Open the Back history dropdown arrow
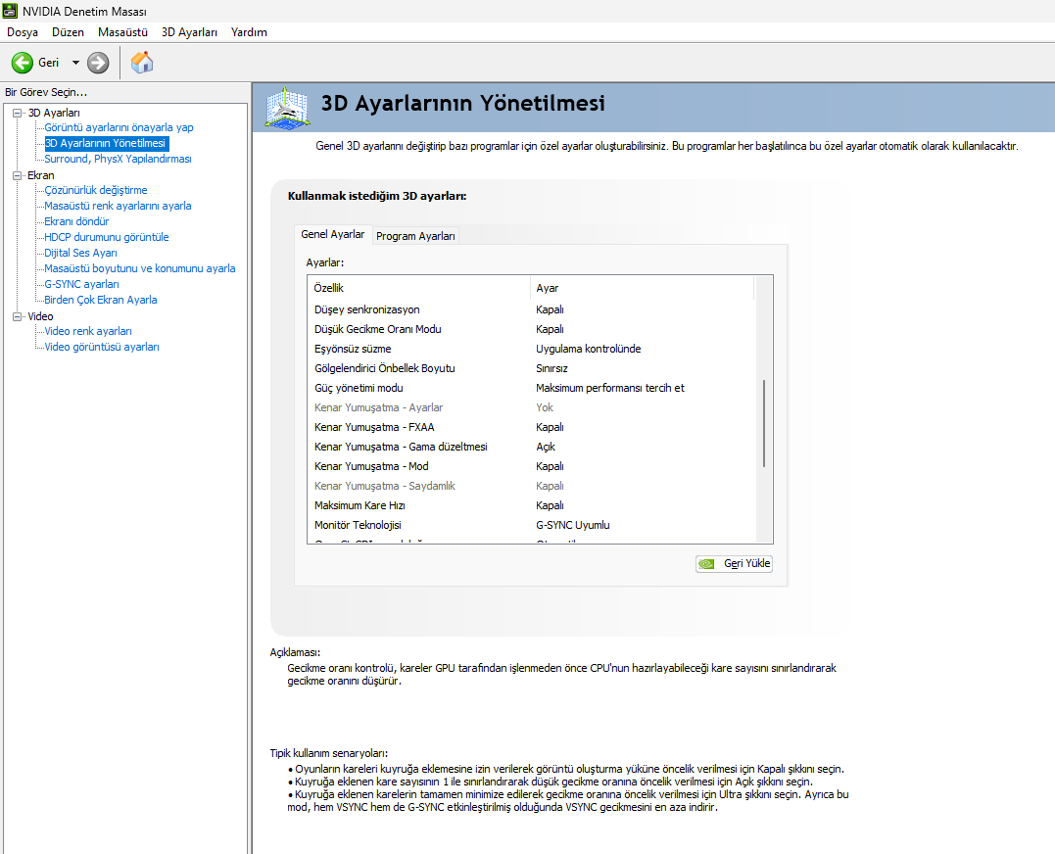Screen dimensions: 1055x854 [75, 63]
